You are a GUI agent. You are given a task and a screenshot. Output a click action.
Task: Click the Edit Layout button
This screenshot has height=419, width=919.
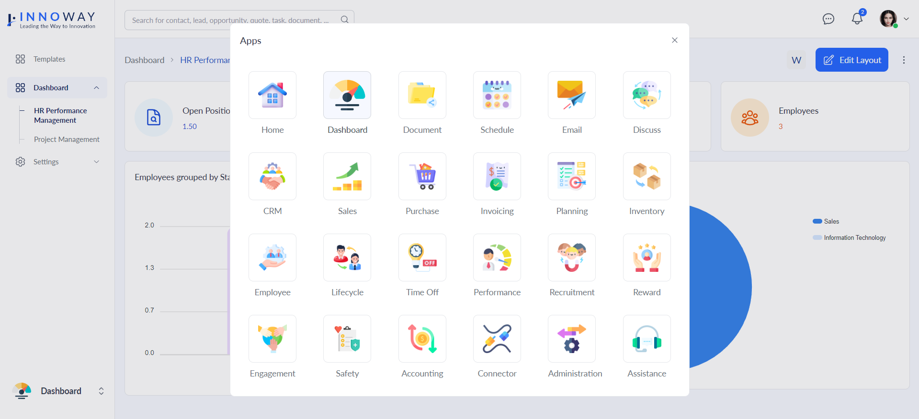coord(851,60)
